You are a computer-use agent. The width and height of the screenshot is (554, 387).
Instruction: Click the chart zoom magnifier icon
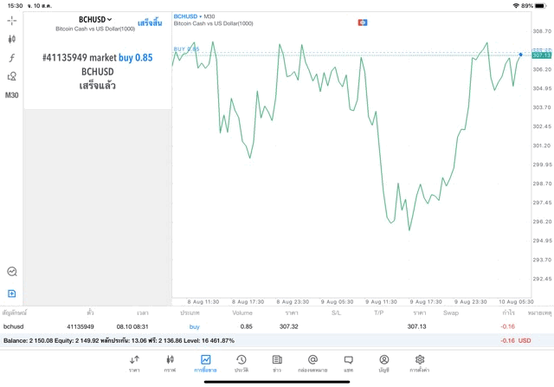12,271
